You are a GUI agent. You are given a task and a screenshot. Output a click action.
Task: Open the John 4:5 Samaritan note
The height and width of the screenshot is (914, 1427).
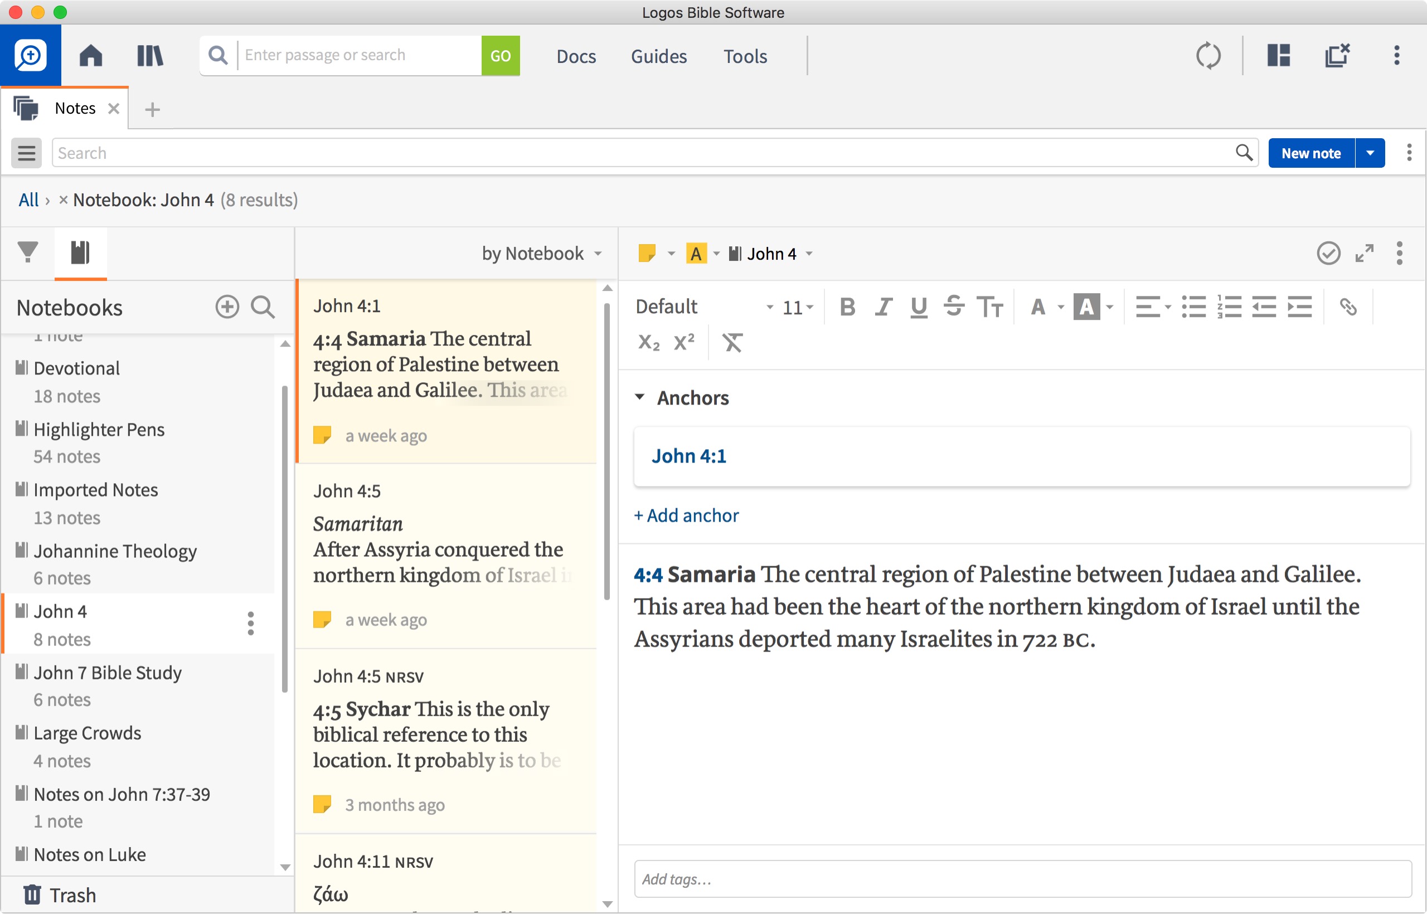(446, 557)
